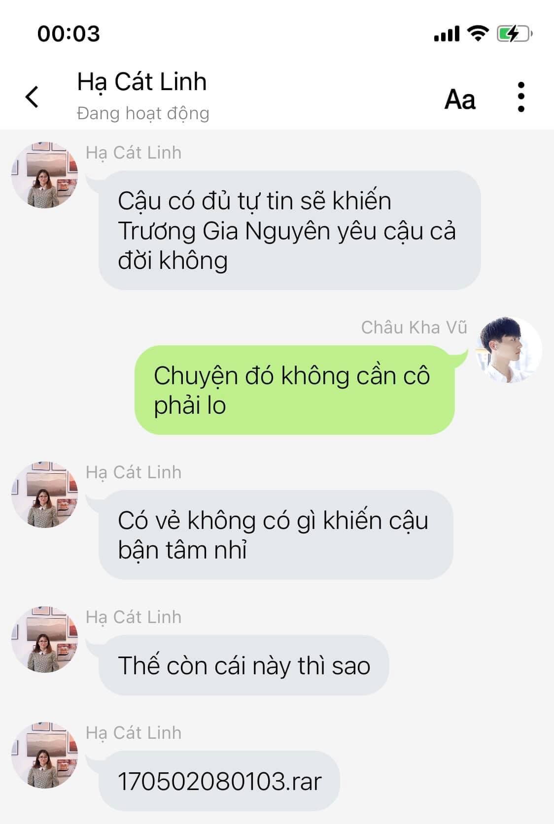Open the Aa text size option
Screen dimensions: 554x824
pos(460,99)
